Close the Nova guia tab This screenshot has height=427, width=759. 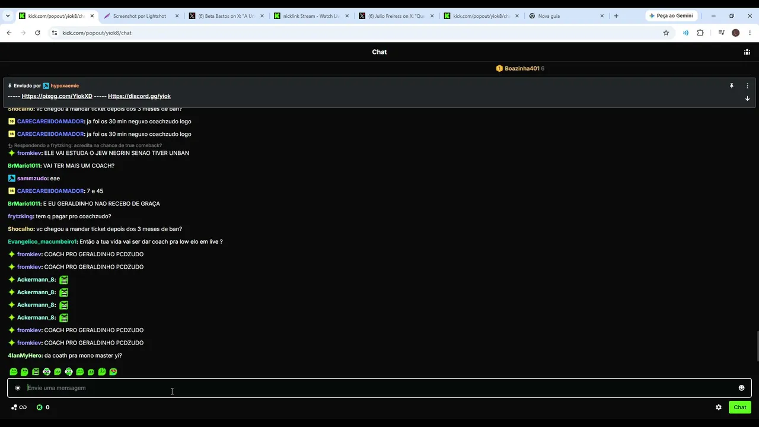click(x=602, y=16)
